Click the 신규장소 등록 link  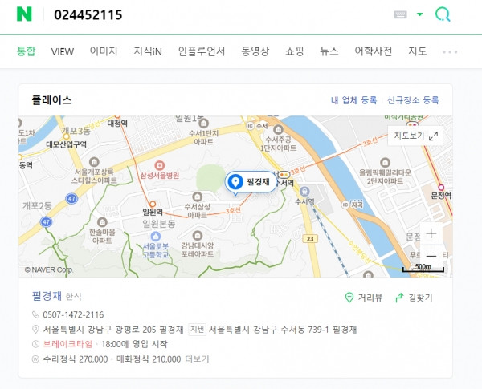(x=413, y=100)
